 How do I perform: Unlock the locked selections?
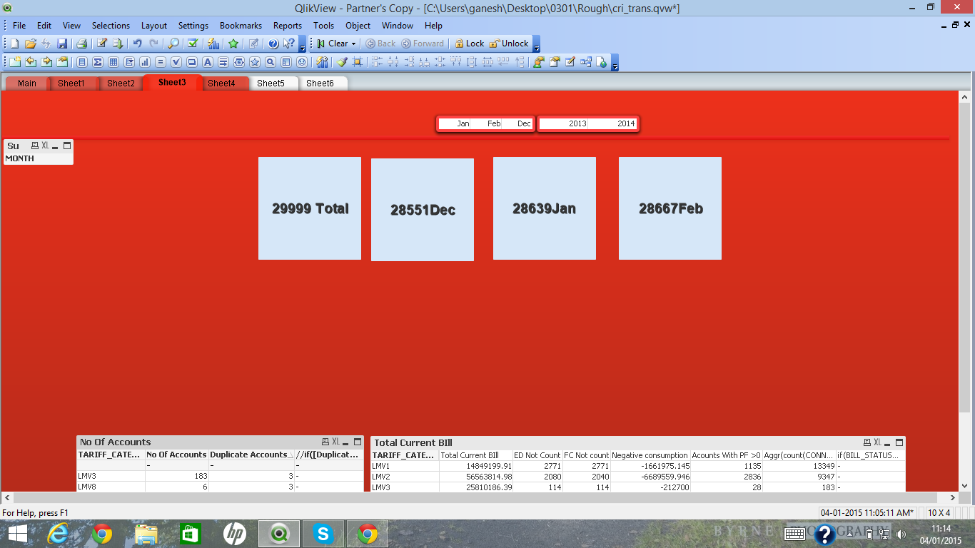pyautogui.click(x=509, y=44)
